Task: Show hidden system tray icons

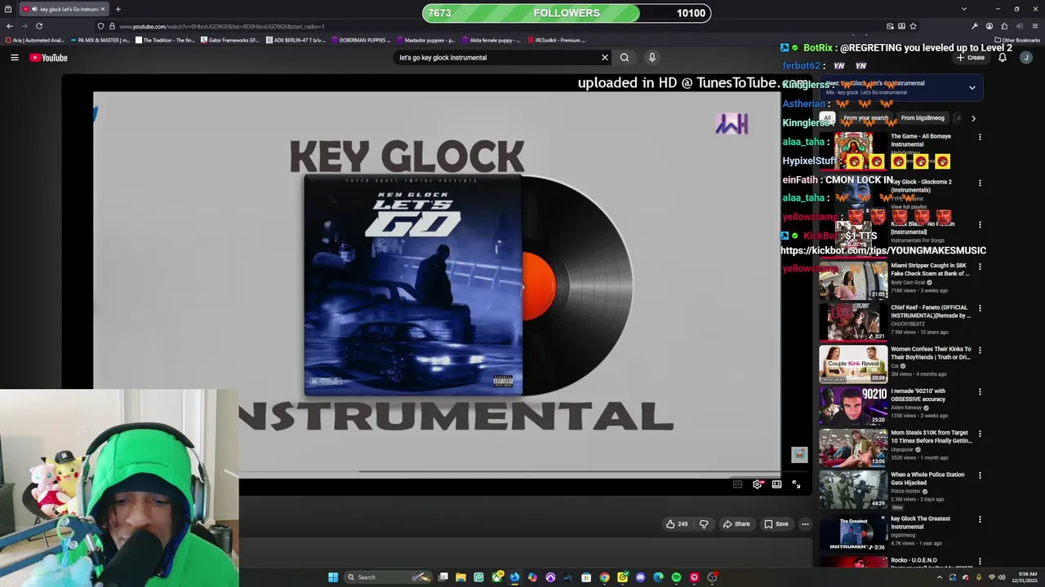Action: 939,577
